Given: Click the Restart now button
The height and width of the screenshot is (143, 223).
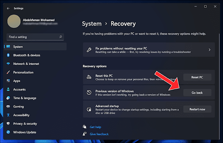Looking at the screenshot, I should click(197, 109).
